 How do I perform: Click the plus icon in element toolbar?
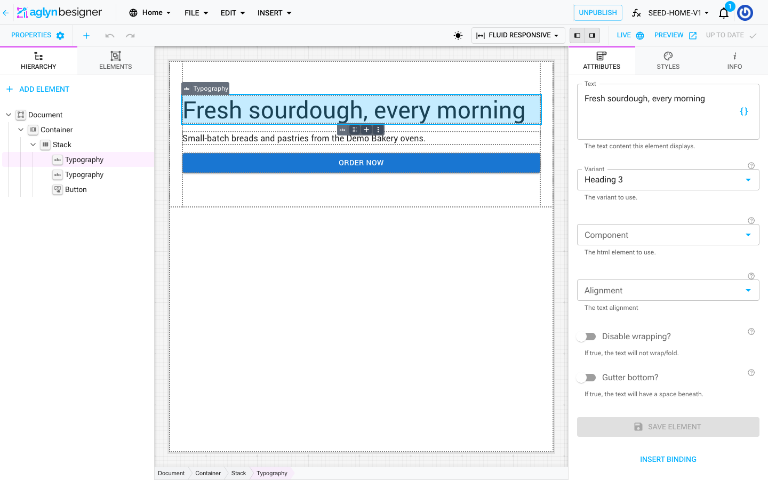(x=366, y=130)
